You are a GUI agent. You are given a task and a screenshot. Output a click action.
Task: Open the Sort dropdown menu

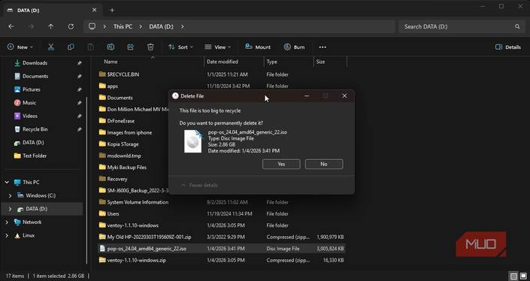click(180, 47)
